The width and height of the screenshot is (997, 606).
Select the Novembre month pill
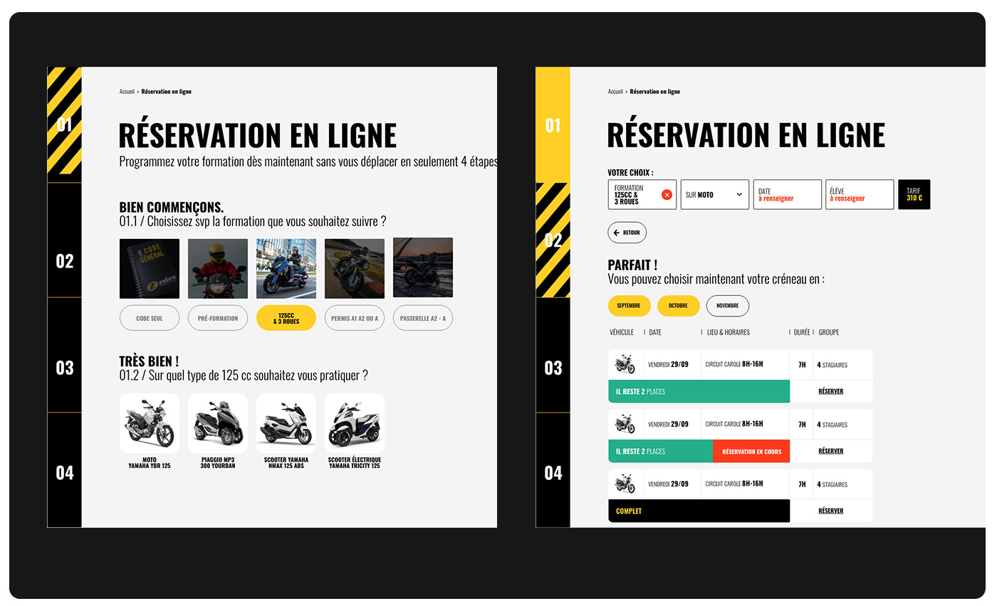click(727, 306)
